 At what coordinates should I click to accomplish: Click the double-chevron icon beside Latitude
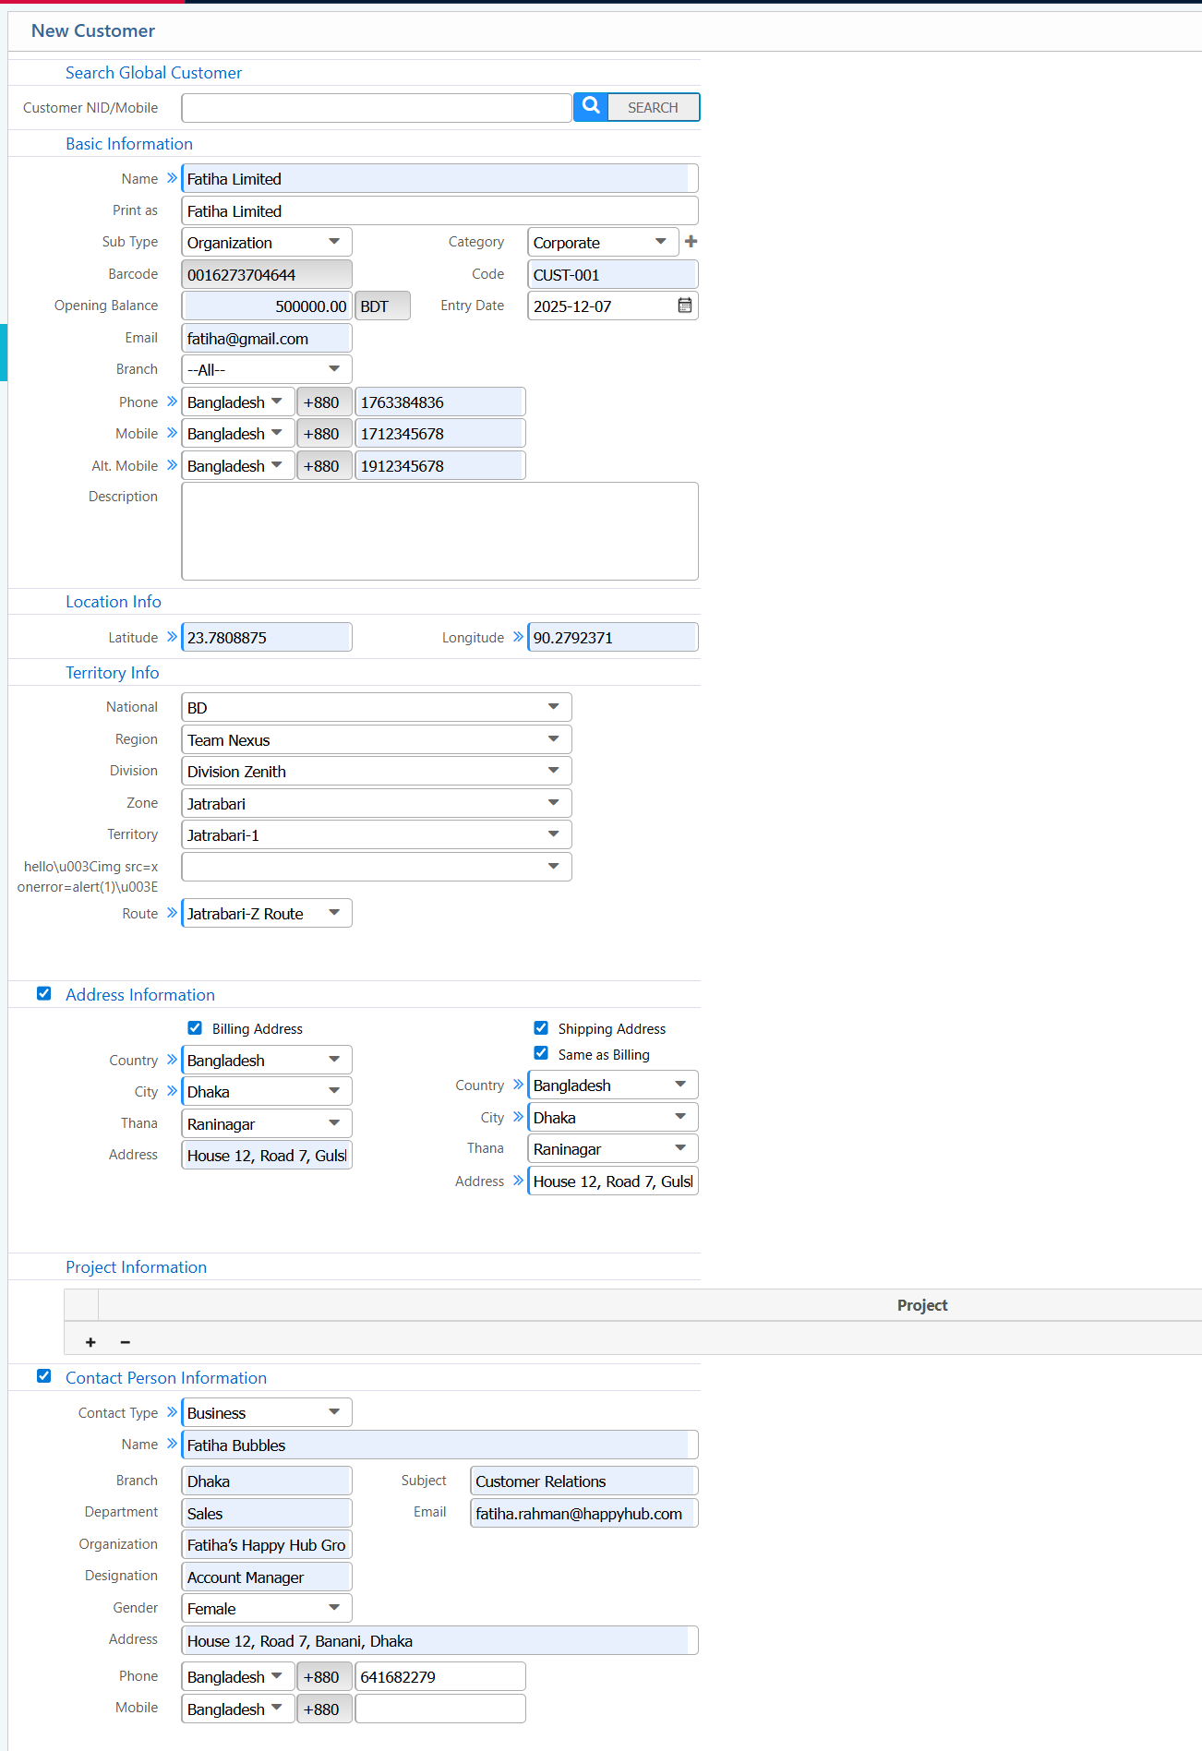coord(172,637)
